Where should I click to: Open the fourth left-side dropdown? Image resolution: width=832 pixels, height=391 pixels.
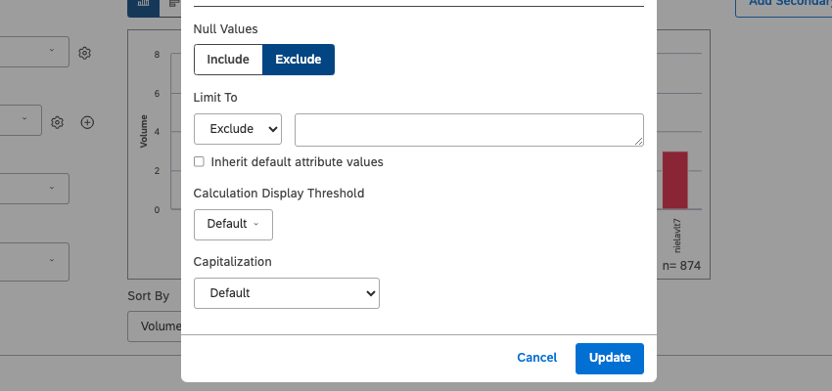(34, 261)
